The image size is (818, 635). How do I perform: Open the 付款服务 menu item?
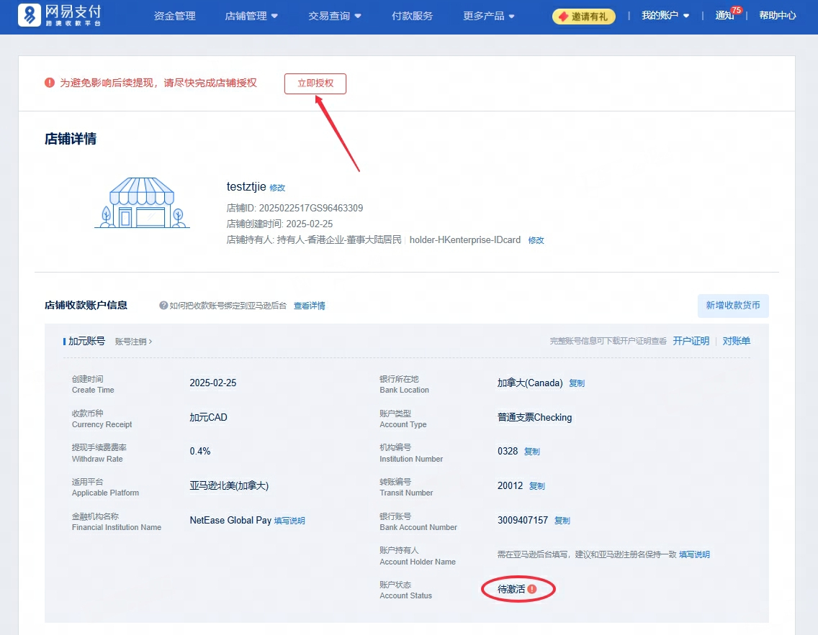[x=413, y=16]
